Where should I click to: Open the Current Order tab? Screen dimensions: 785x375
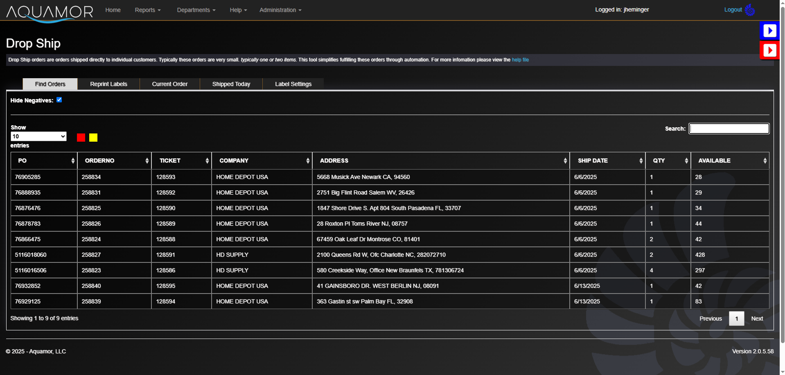click(170, 84)
